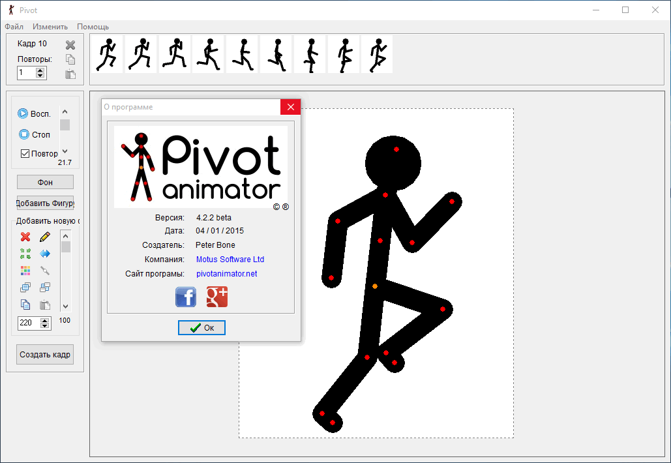Start playback with Восп. button
Screen dimensions: 671x463
[34, 114]
